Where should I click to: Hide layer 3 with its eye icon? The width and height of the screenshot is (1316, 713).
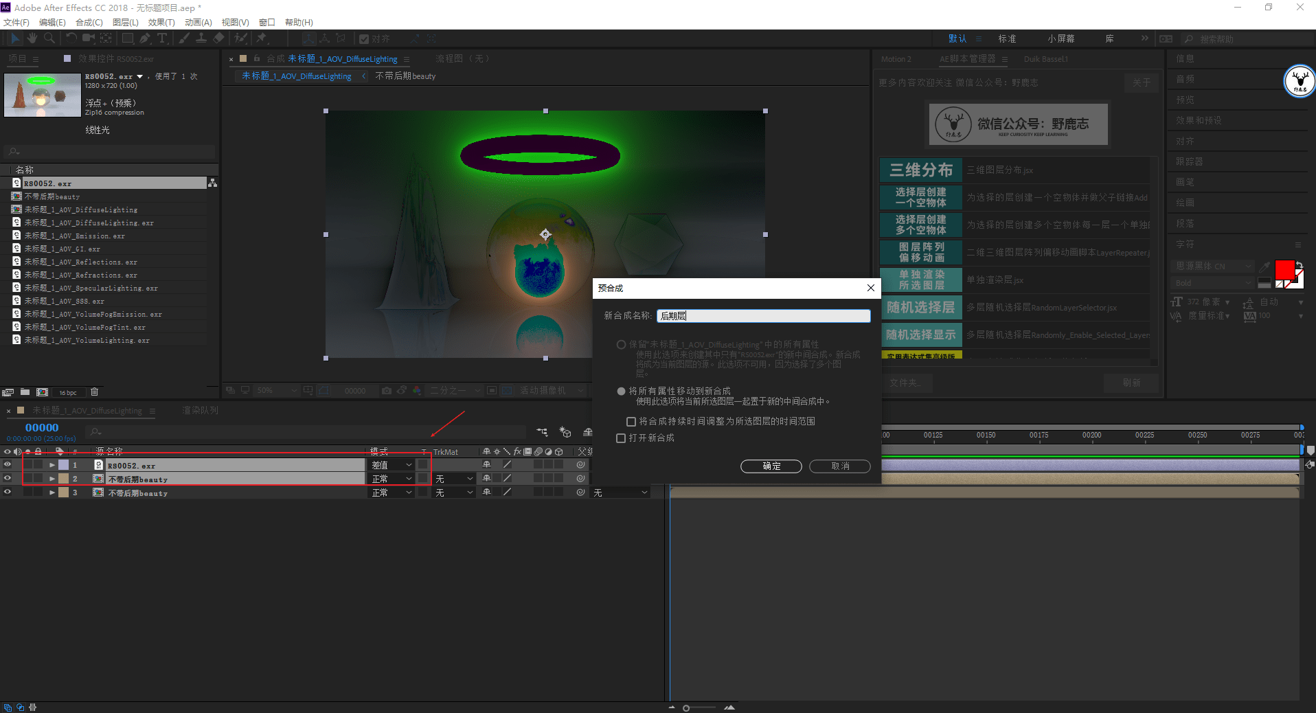click(8, 493)
